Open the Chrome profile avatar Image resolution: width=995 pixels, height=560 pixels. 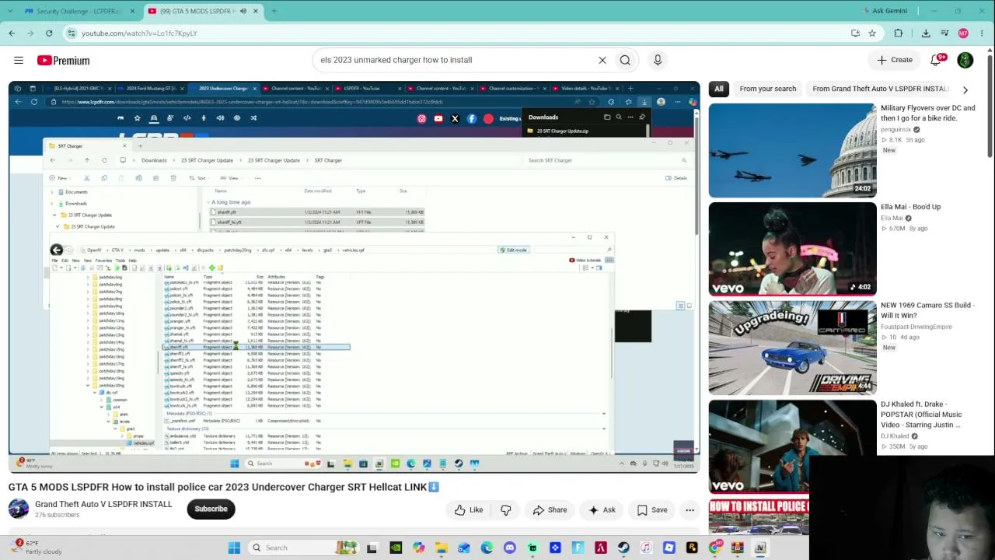pyautogui.click(x=963, y=33)
